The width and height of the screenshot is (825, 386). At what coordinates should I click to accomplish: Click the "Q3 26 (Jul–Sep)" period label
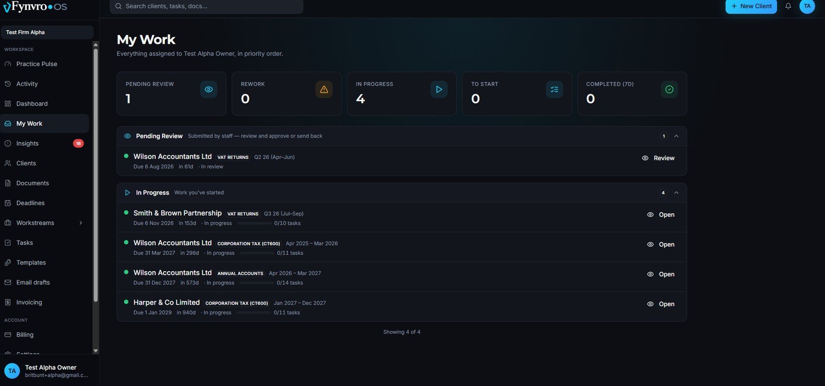coord(284,213)
